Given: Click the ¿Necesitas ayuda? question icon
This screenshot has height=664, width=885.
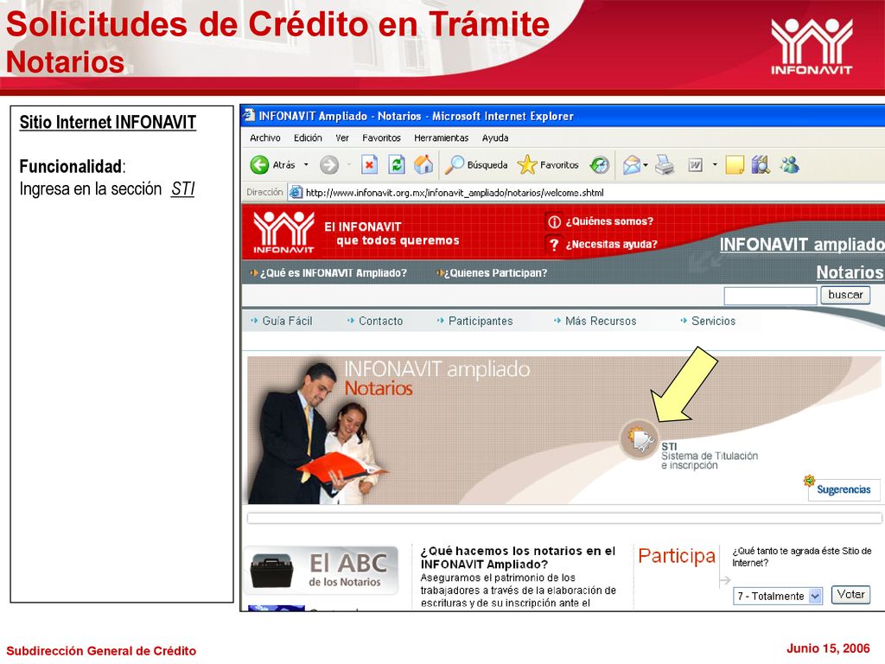Looking at the screenshot, I should click(554, 245).
